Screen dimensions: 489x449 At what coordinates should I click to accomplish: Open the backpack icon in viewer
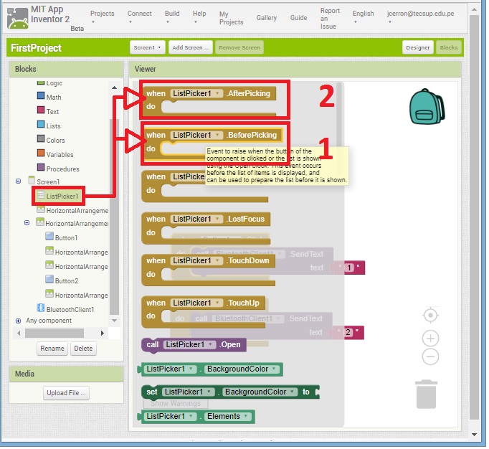[x=427, y=106]
